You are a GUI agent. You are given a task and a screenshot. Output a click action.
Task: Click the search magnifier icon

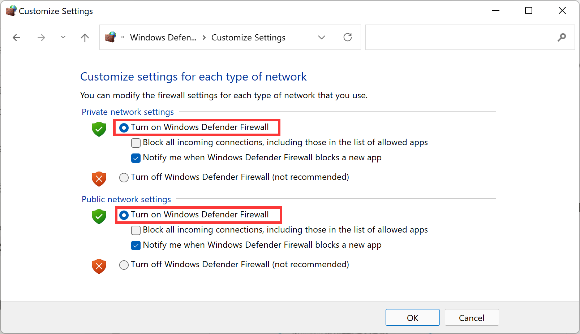tap(562, 37)
